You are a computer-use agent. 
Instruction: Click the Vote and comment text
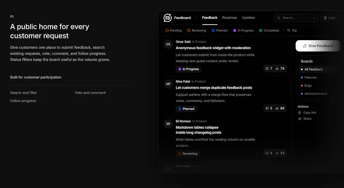pos(90,93)
